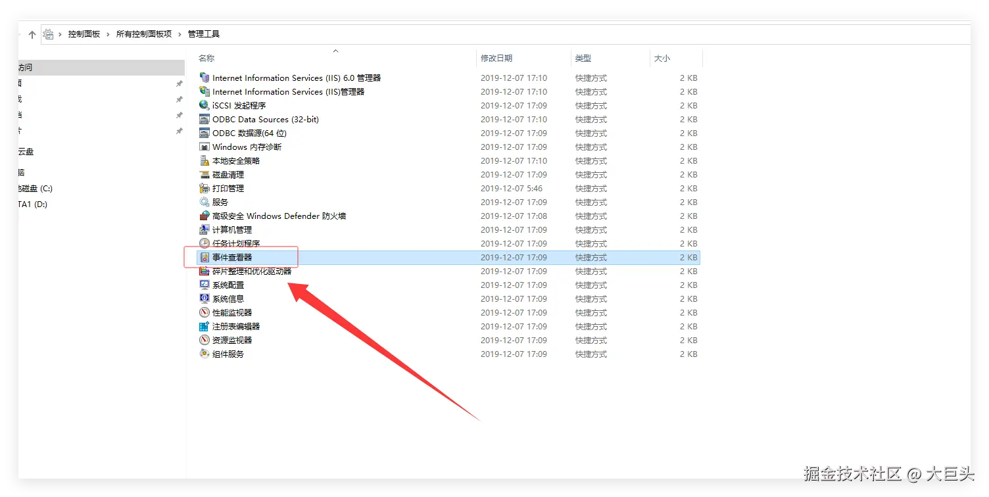989x497 pixels.
Task: Unpin the second pinned sidebar item
Action: [179, 99]
